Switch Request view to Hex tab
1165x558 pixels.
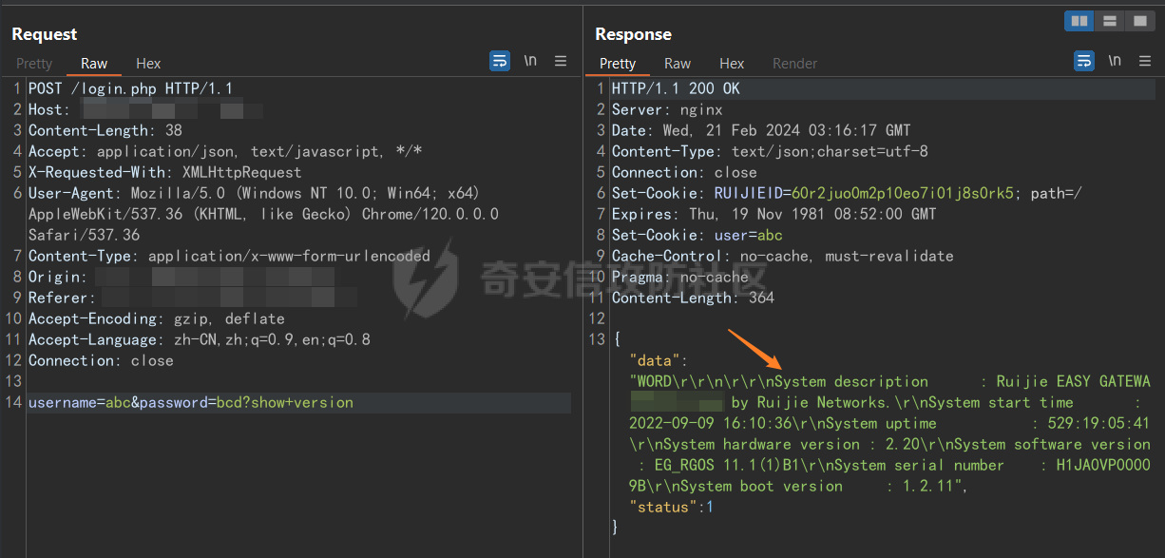pyautogui.click(x=148, y=64)
